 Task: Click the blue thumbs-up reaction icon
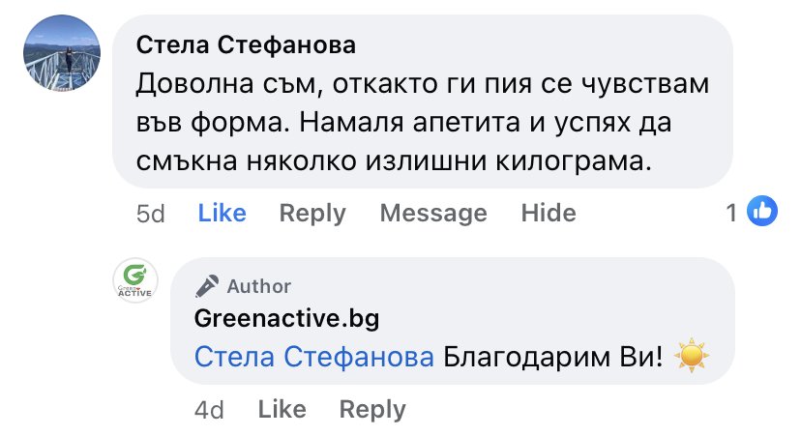pyautogui.click(x=762, y=211)
